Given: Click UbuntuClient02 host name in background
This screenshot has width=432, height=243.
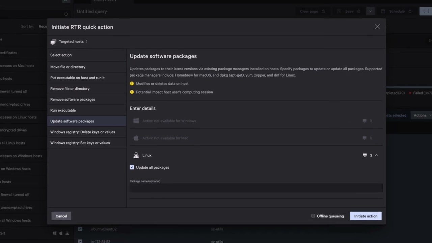Looking at the screenshot, I should tap(104, 229).
